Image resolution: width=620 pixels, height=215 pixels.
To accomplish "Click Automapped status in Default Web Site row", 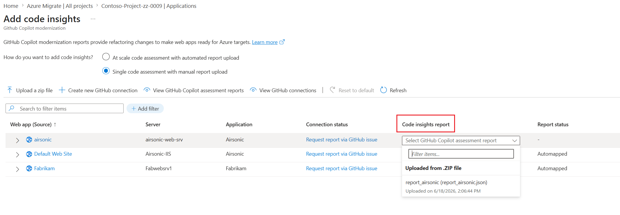I will [552, 154].
